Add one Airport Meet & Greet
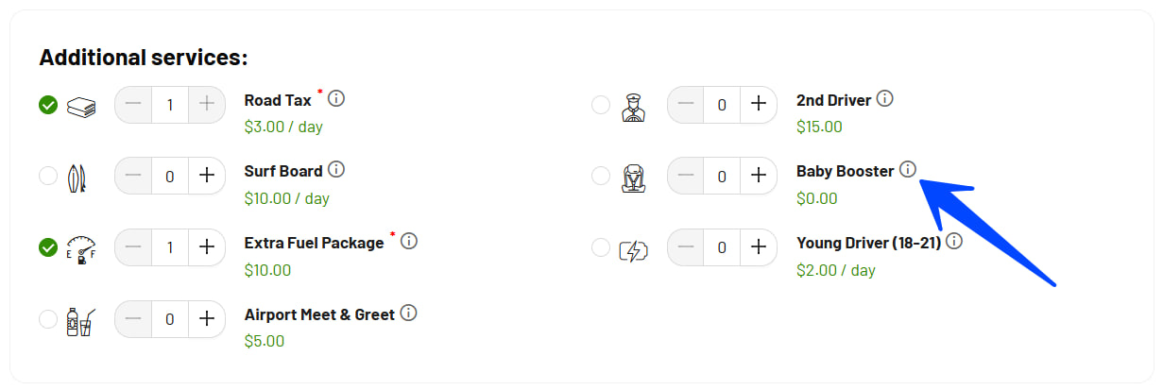Screen dimensions: 1163x390 (207, 319)
